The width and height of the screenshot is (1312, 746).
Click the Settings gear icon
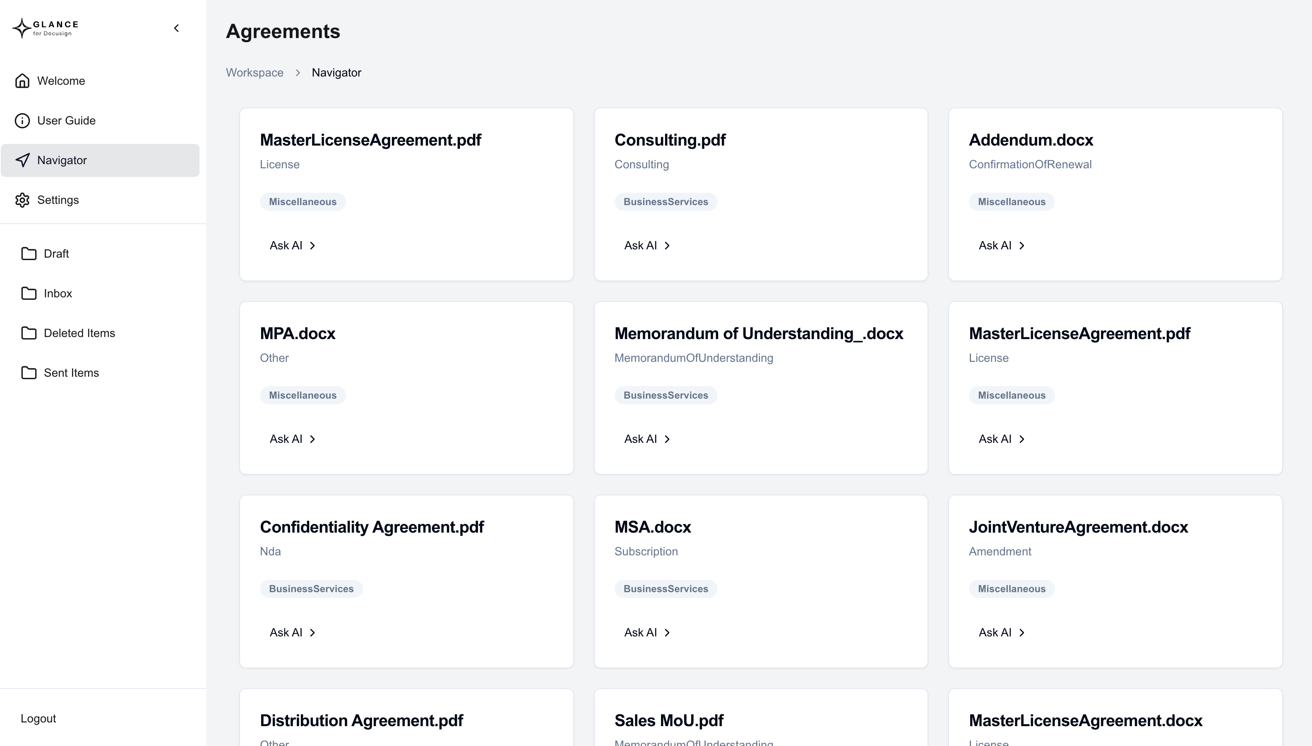(x=22, y=200)
